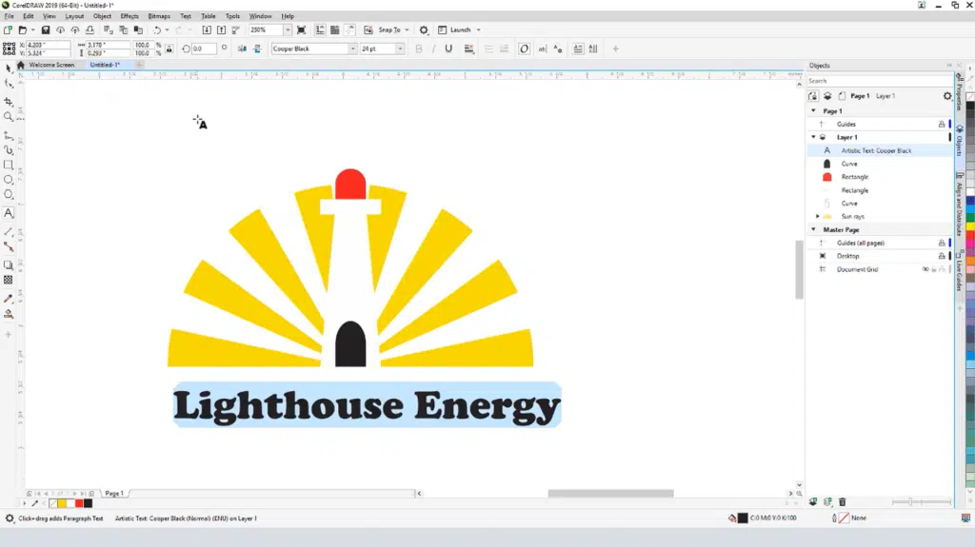975x547 pixels.
Task: Select the Connector tool
Action: [8, 246]
